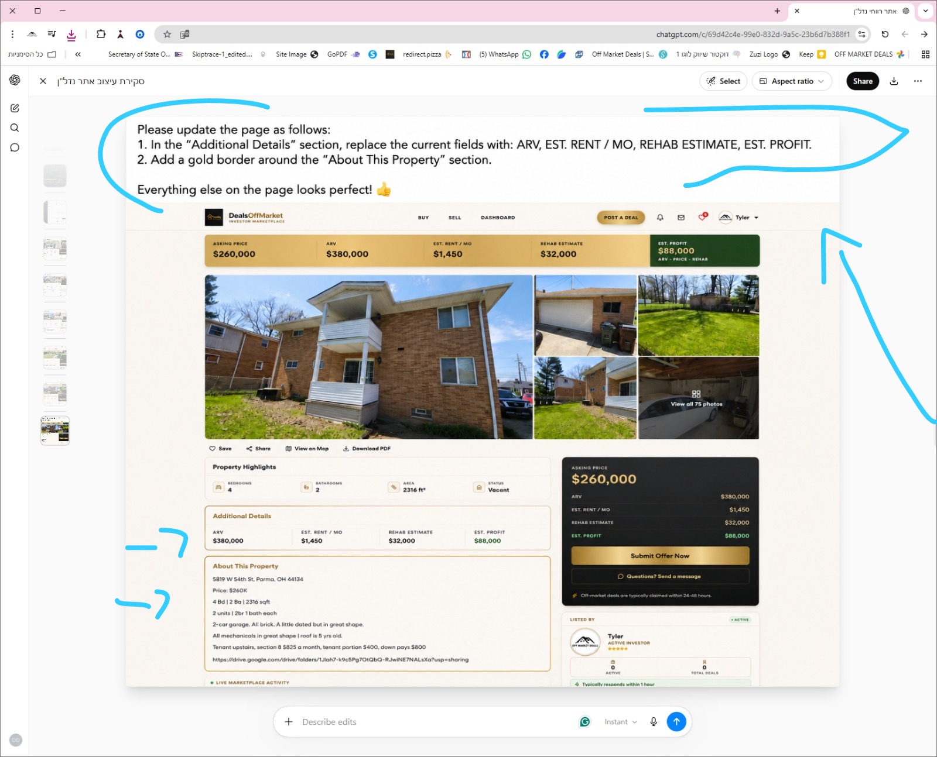This screenshot has width=937, height=757.
Task: Click the Facebook bookmark icon
Action: (x=544, y=54)
